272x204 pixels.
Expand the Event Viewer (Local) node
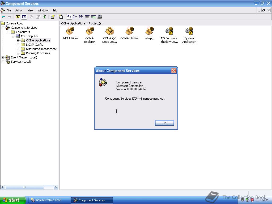coord(3,57)
